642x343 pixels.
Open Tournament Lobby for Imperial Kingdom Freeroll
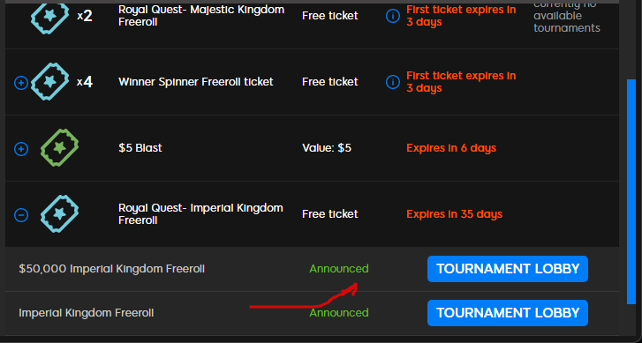[x=508, y=313]
